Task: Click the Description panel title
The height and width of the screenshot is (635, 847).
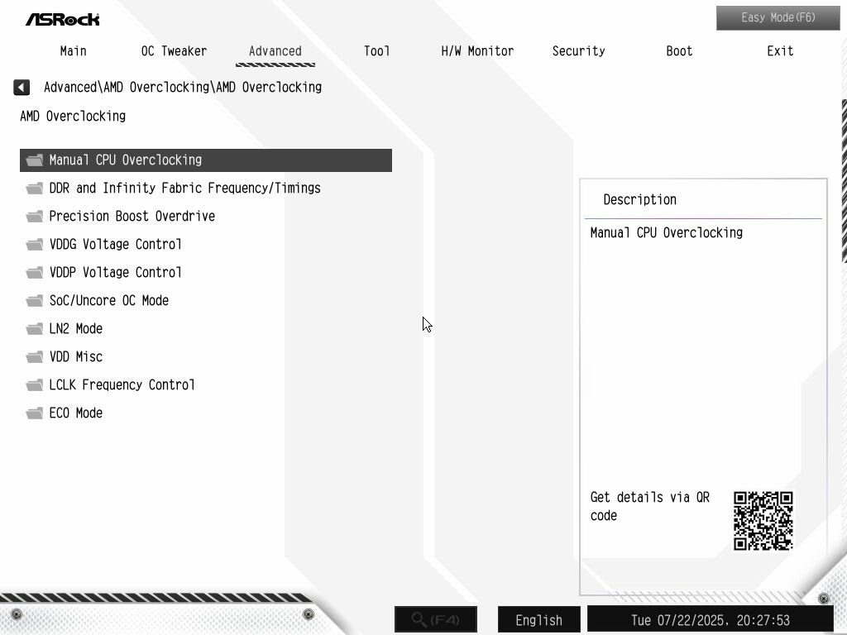Action: (x=639, y=199)
